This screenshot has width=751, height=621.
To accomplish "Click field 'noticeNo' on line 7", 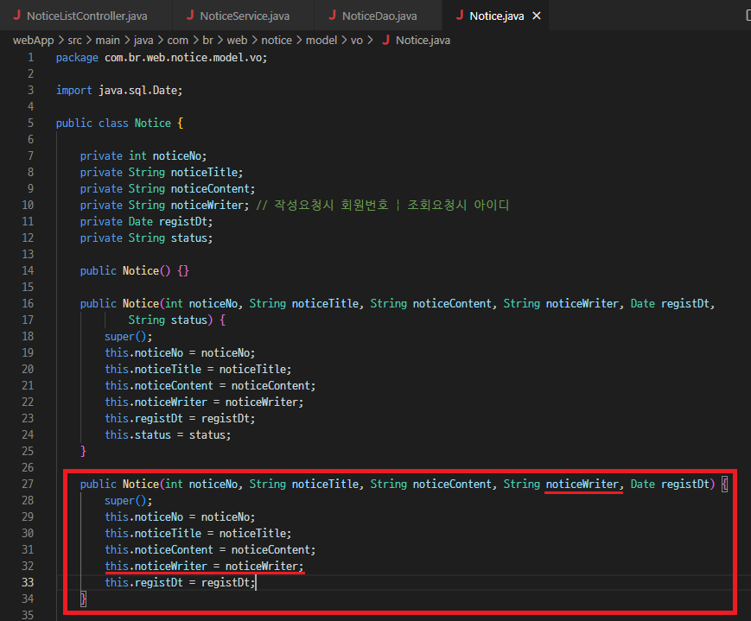I will point(177,156).
